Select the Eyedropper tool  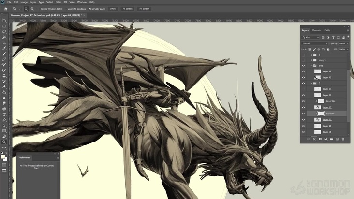click(4, 48)
